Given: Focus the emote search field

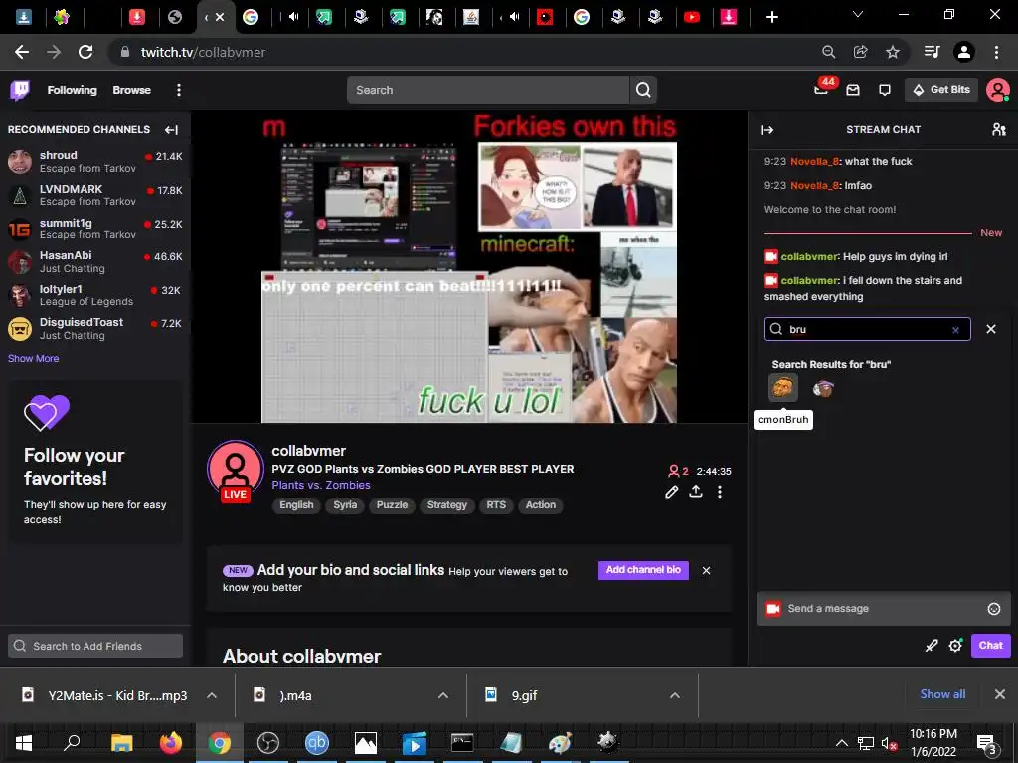Looking at the screenshot, I should (867, 329).
